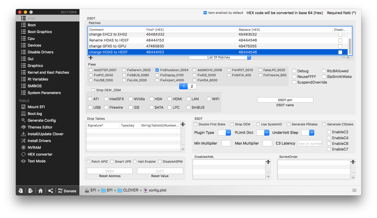Click the PayPal Donate button
Screen dimensions: 377x218
67,191
